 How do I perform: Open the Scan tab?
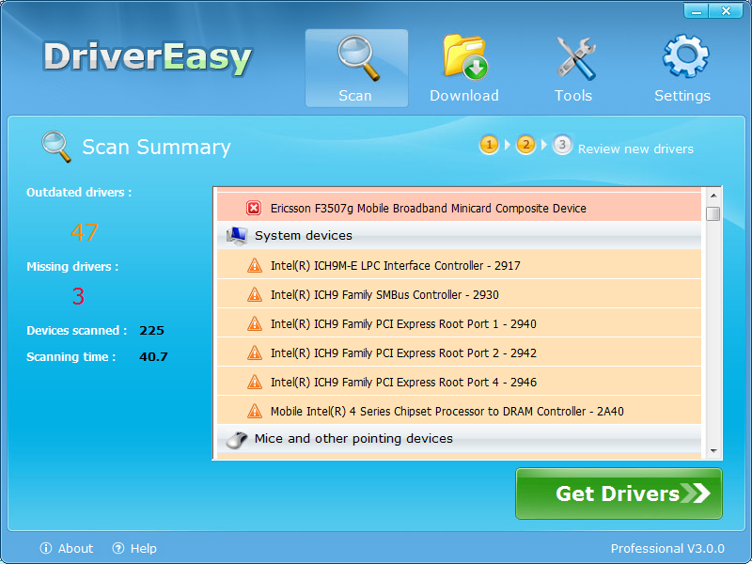click(x=356, y=68)
